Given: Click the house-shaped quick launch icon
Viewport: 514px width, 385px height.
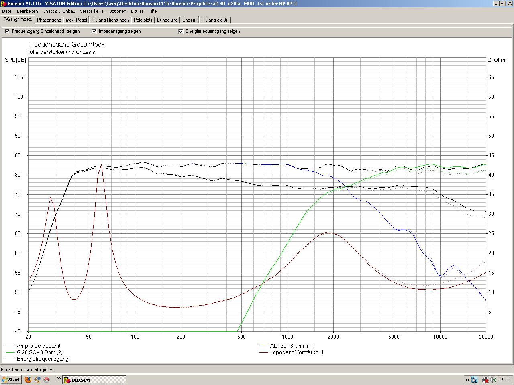Looking at the screenshot, I should pyautogui.click(x=37, y=379).
